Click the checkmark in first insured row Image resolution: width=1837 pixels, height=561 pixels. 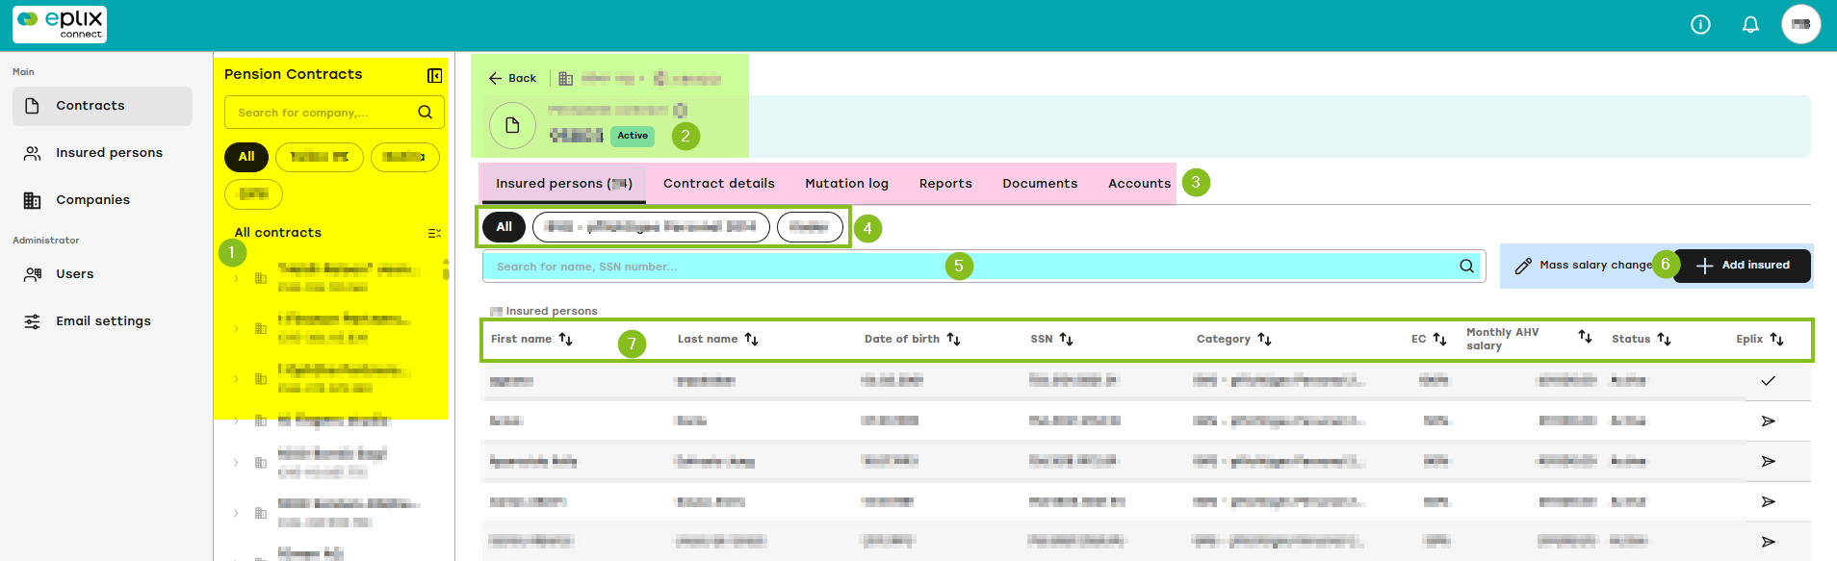click(1768, 381)
